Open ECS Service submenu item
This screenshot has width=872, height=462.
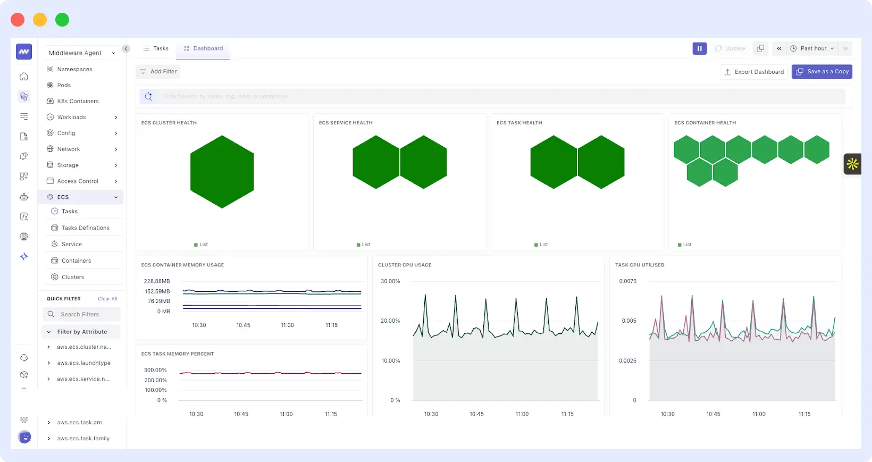(x=72, y=245)
